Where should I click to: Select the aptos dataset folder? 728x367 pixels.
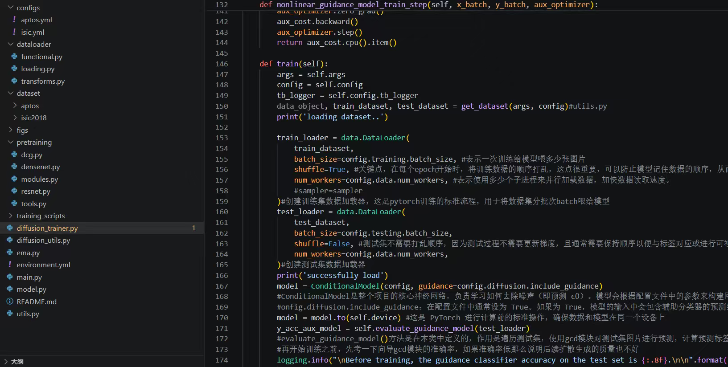[x=30, y=106]
